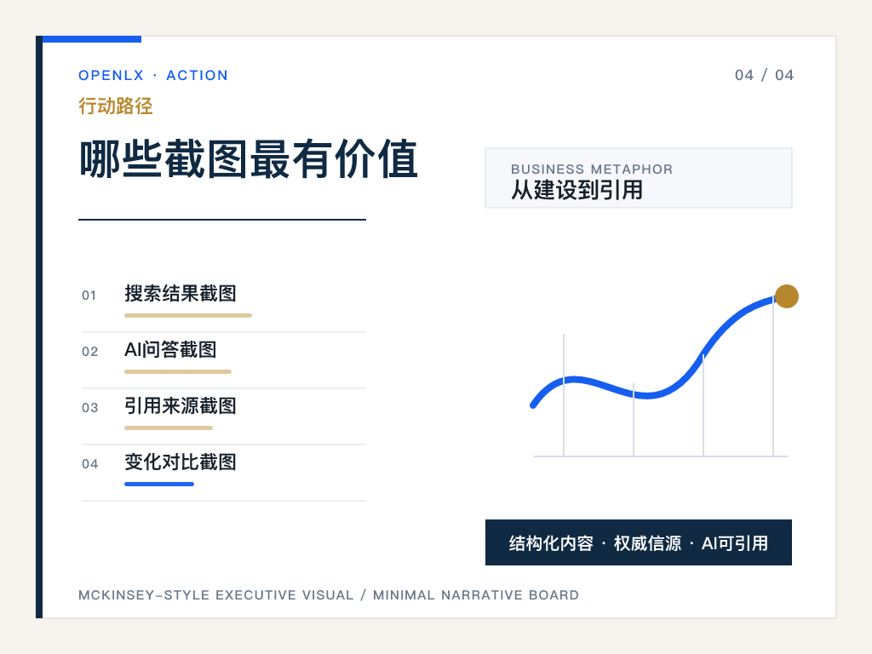Click list item 搜索结果截图

tap(181, 294)
